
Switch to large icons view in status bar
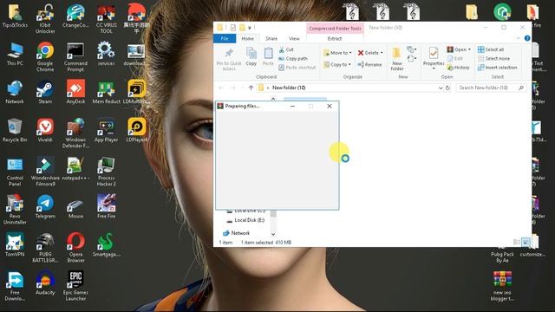click(526, 243)
